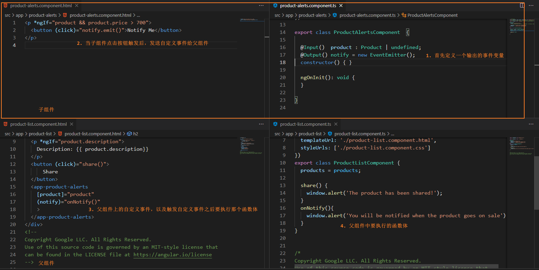This screenshot has width=539, height=270.
Task: Click line number 18 in product-alerts.component.ts
Action: 283,62
